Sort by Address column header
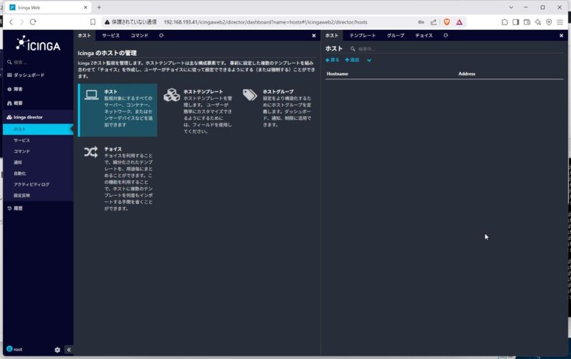Screen dimensions: 571x359 [467, 74]
